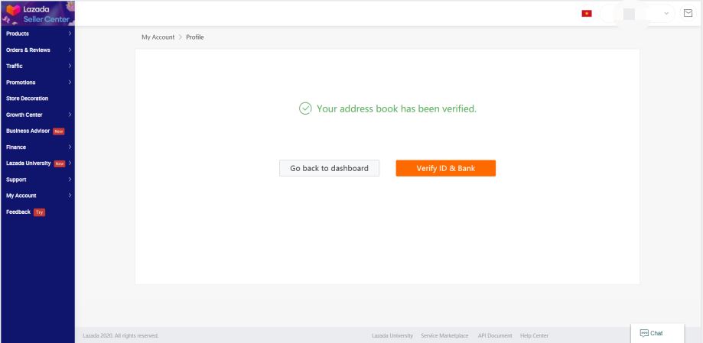Open the Help Center footer link

(x=534, y=336)
